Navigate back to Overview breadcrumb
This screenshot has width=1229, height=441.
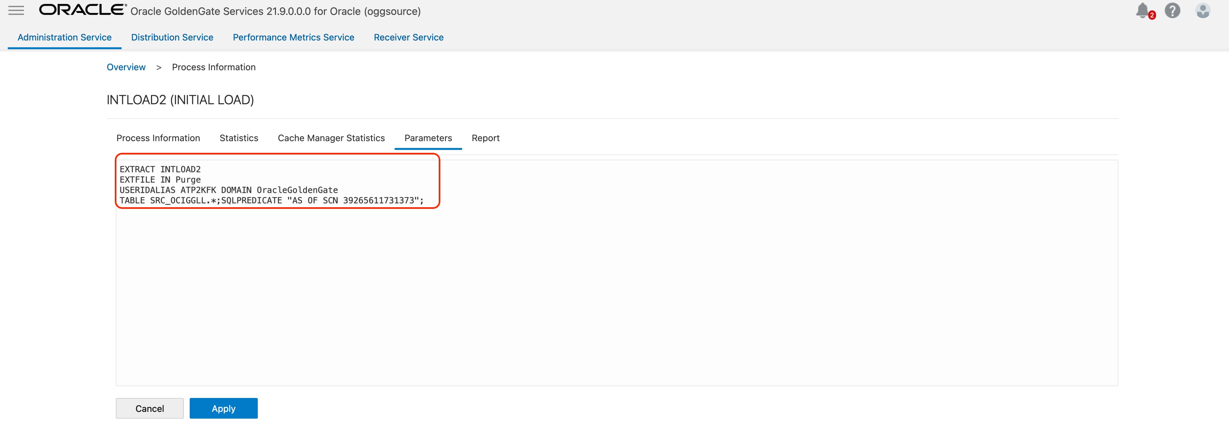tap(126, 67)
